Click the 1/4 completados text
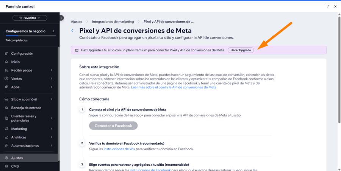 [17, 40]
